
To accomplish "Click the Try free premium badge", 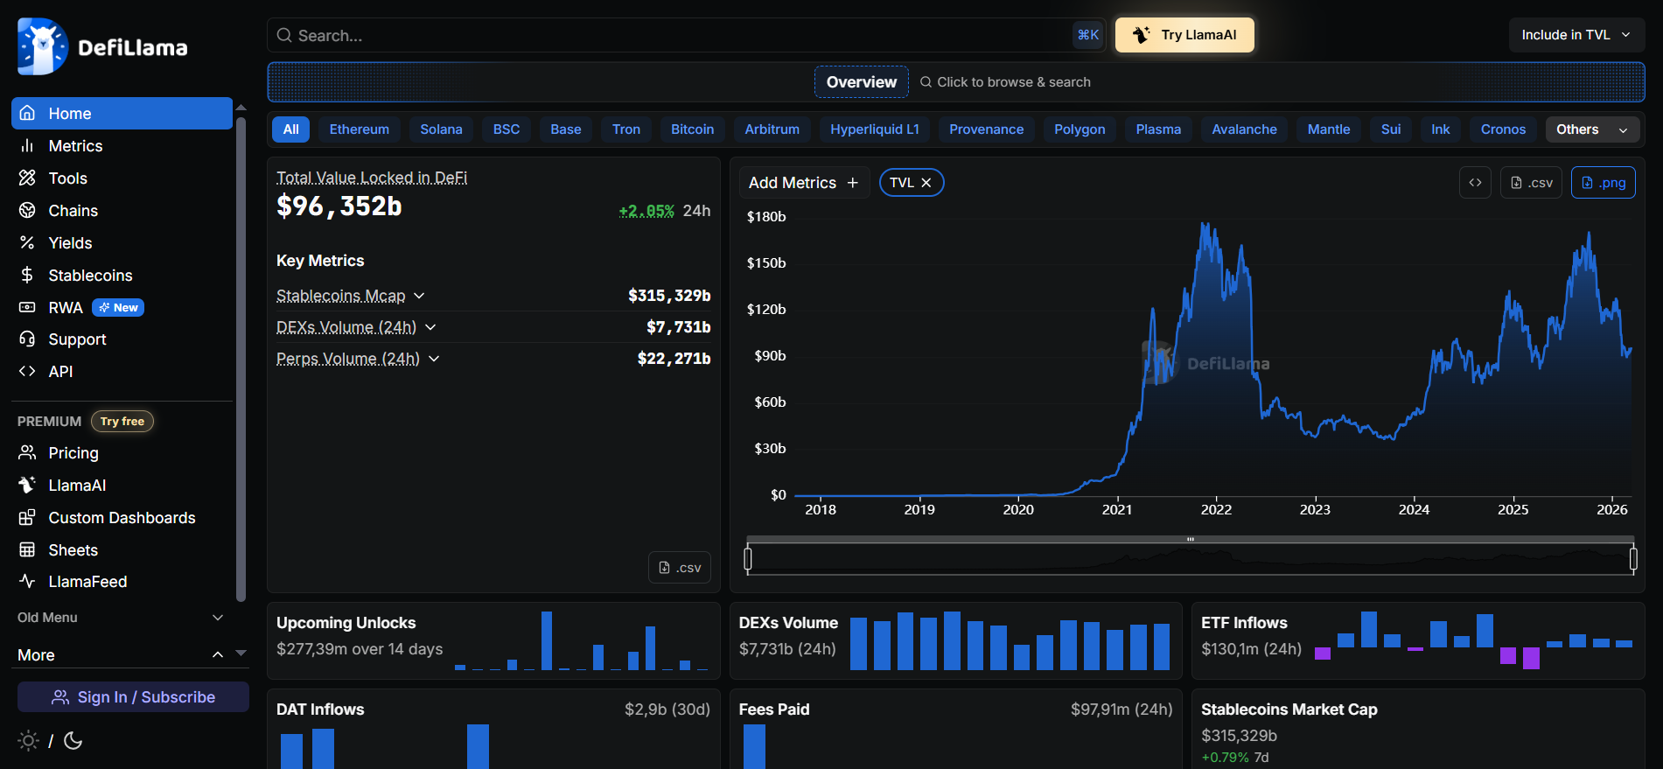I will pyautogui.click(x=122, y=422).
